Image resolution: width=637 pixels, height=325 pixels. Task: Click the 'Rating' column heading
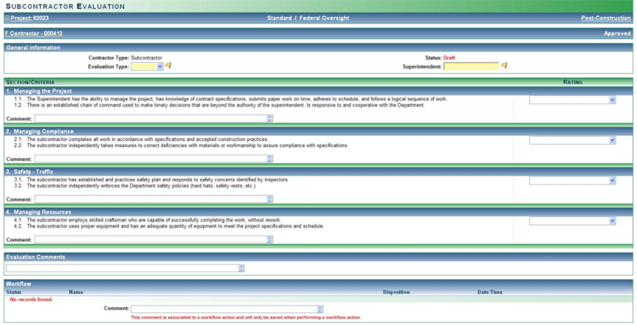pyautogui.click(x=573, y=82)
